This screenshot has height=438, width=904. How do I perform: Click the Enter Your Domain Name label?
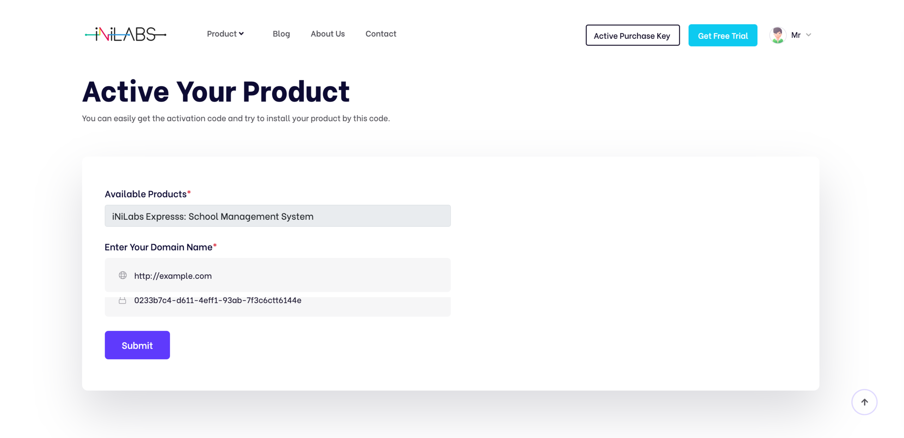tap(158, 247)
